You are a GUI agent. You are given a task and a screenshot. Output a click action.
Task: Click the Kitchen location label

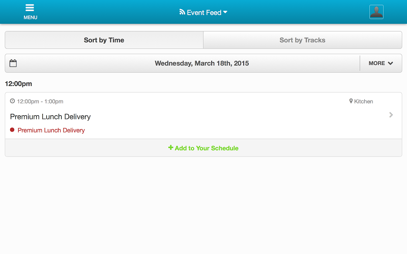point(363,101)
